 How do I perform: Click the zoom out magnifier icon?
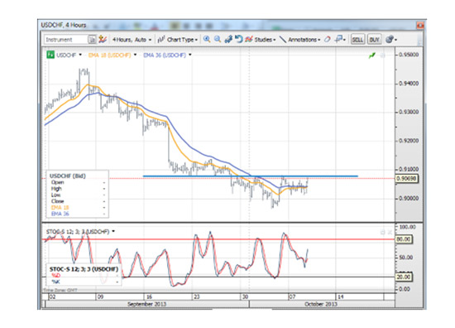[x=218, y=39]
